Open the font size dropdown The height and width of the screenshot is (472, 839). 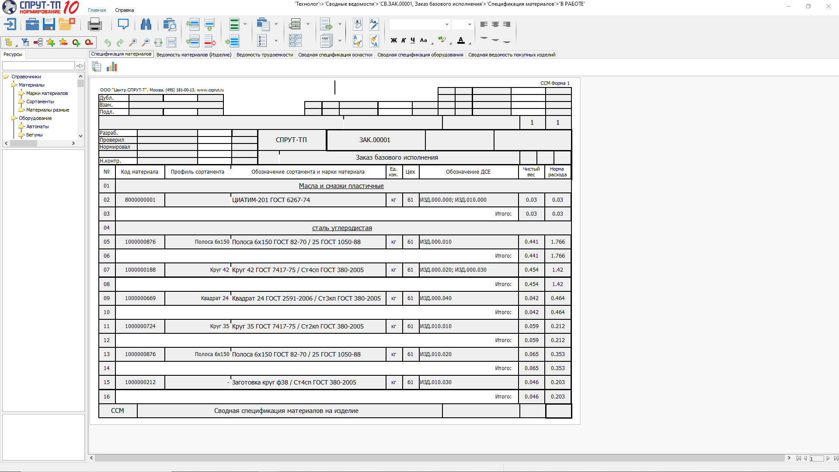[x=470, y=24]
